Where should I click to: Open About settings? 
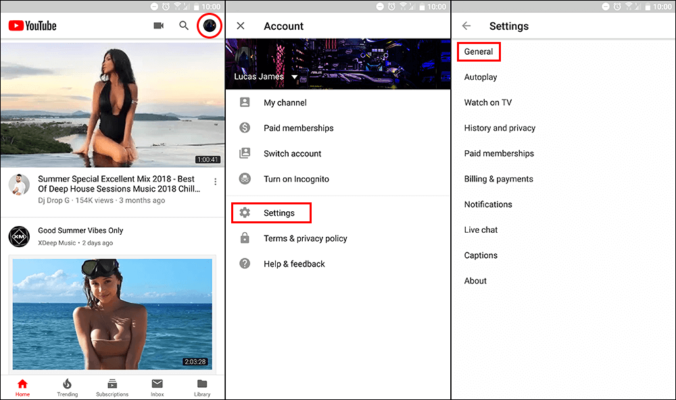point(475,281)
